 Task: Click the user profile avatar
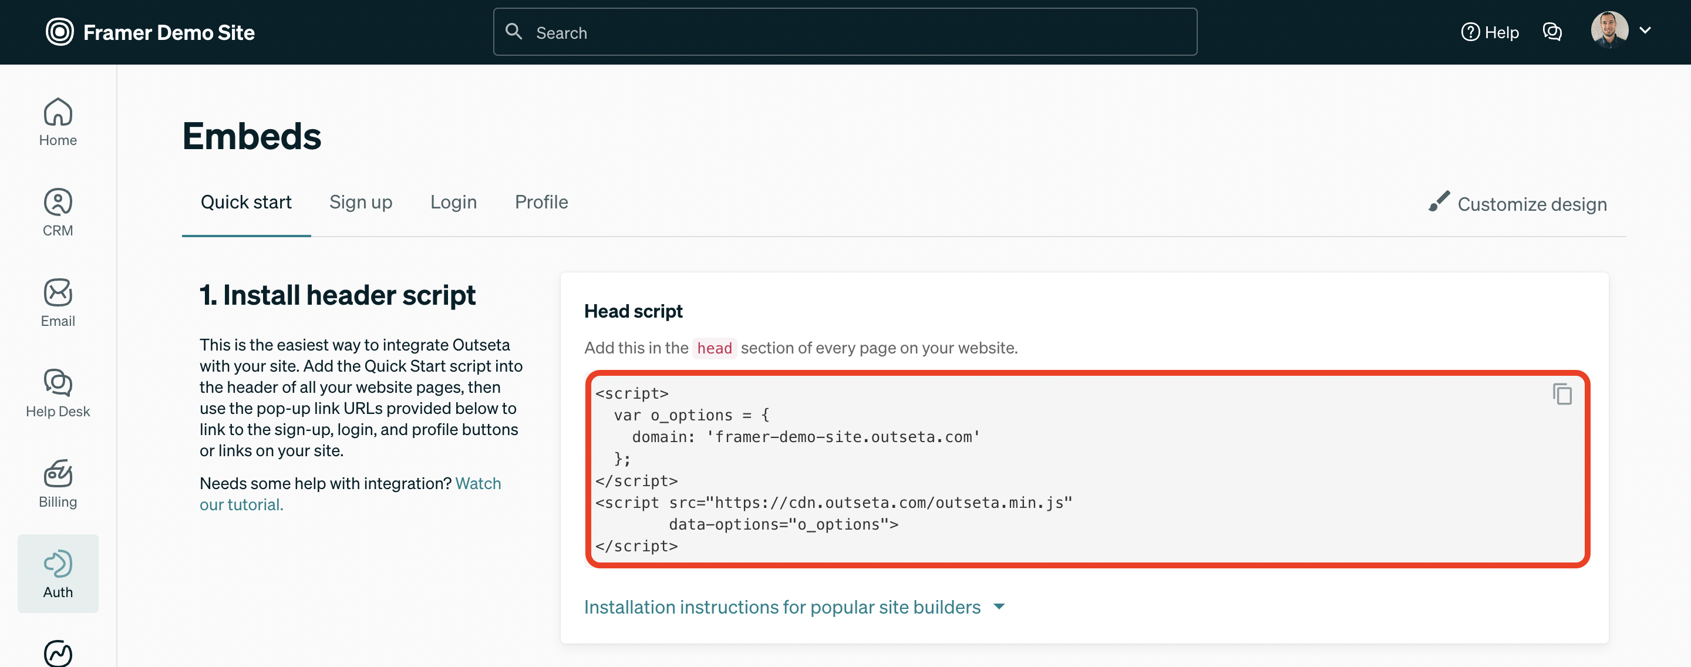pos(1609,30)
